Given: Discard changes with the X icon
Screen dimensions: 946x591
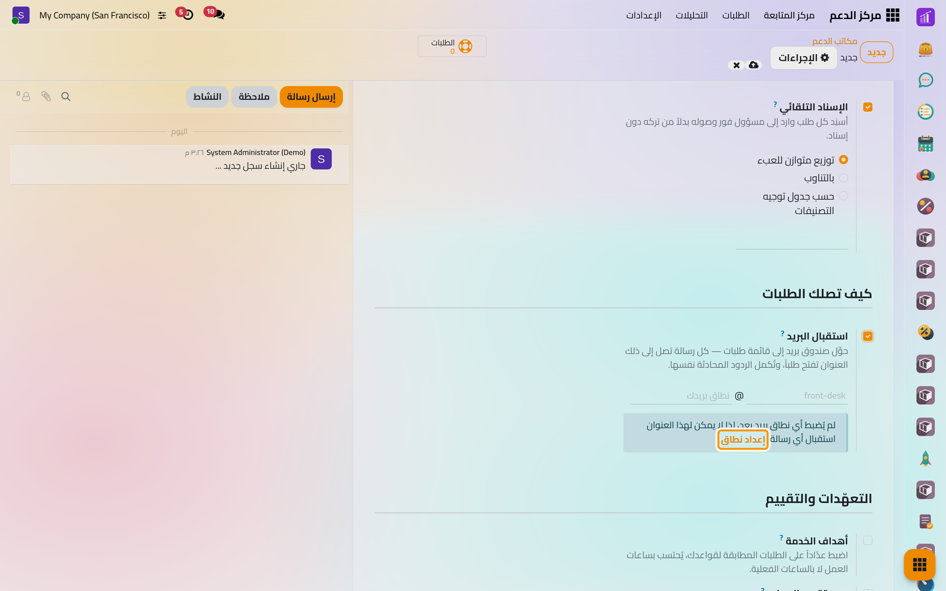Looking at the screenshot, I should (x=736, y=65).
